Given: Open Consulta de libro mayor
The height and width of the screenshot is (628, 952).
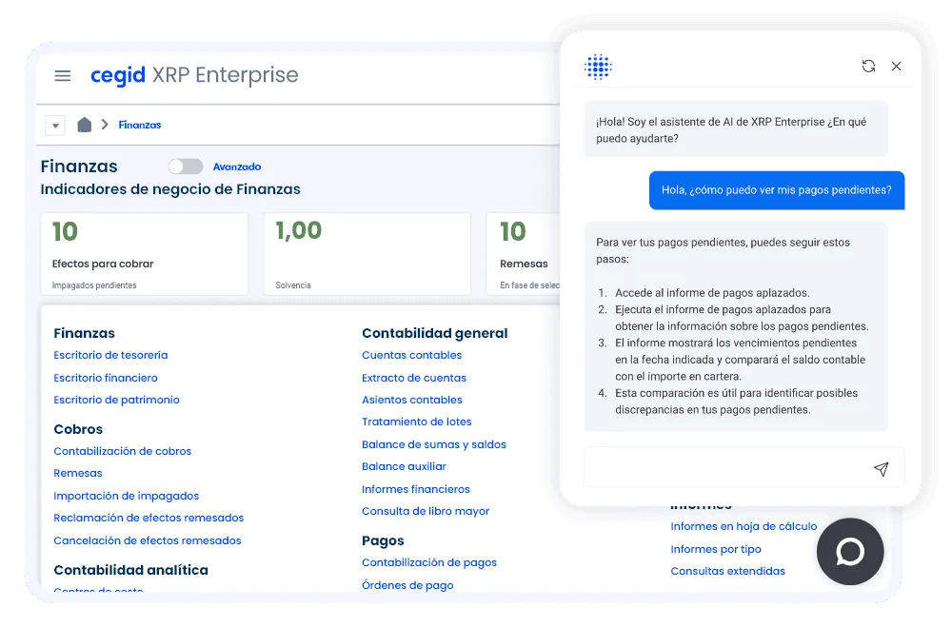Looking at the screenshot, I should (426, 511).
